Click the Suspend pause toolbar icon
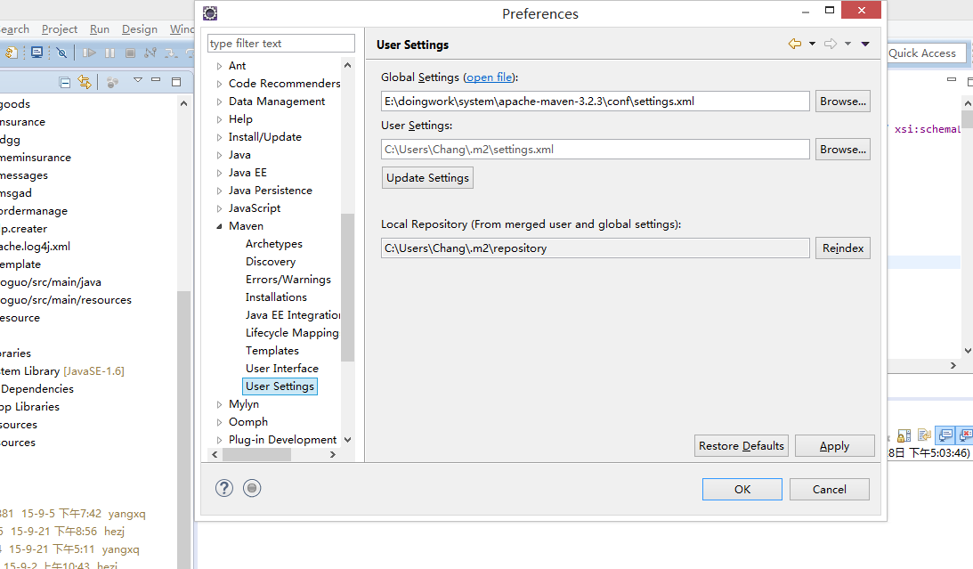This screenshot has height=569, width=973. 109,53
